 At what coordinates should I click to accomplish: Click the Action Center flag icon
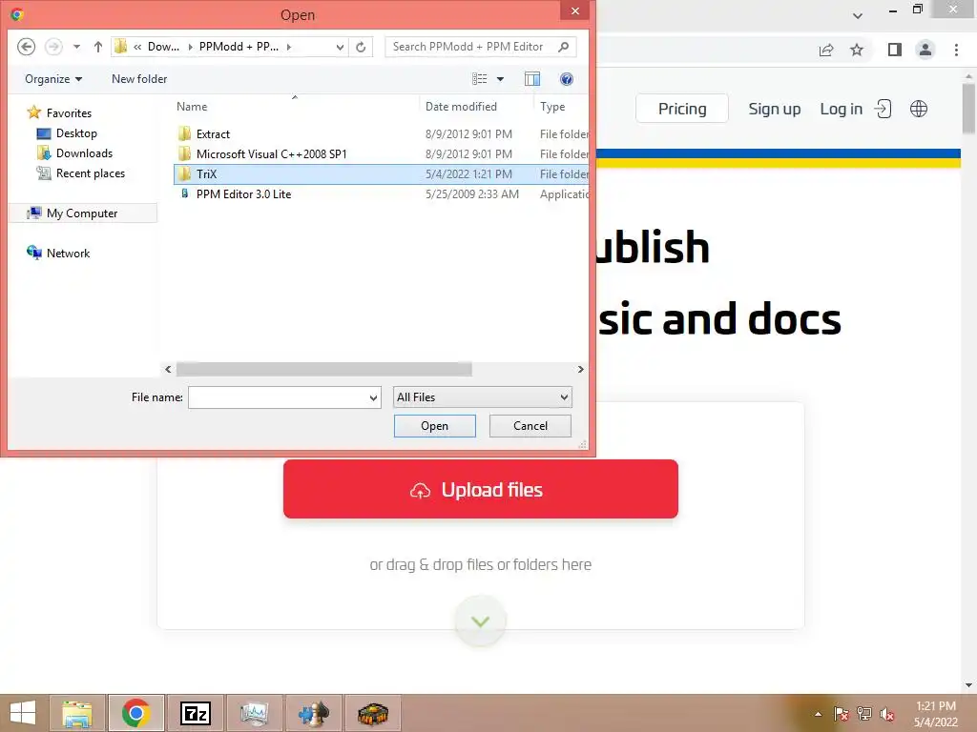(841, 714)
